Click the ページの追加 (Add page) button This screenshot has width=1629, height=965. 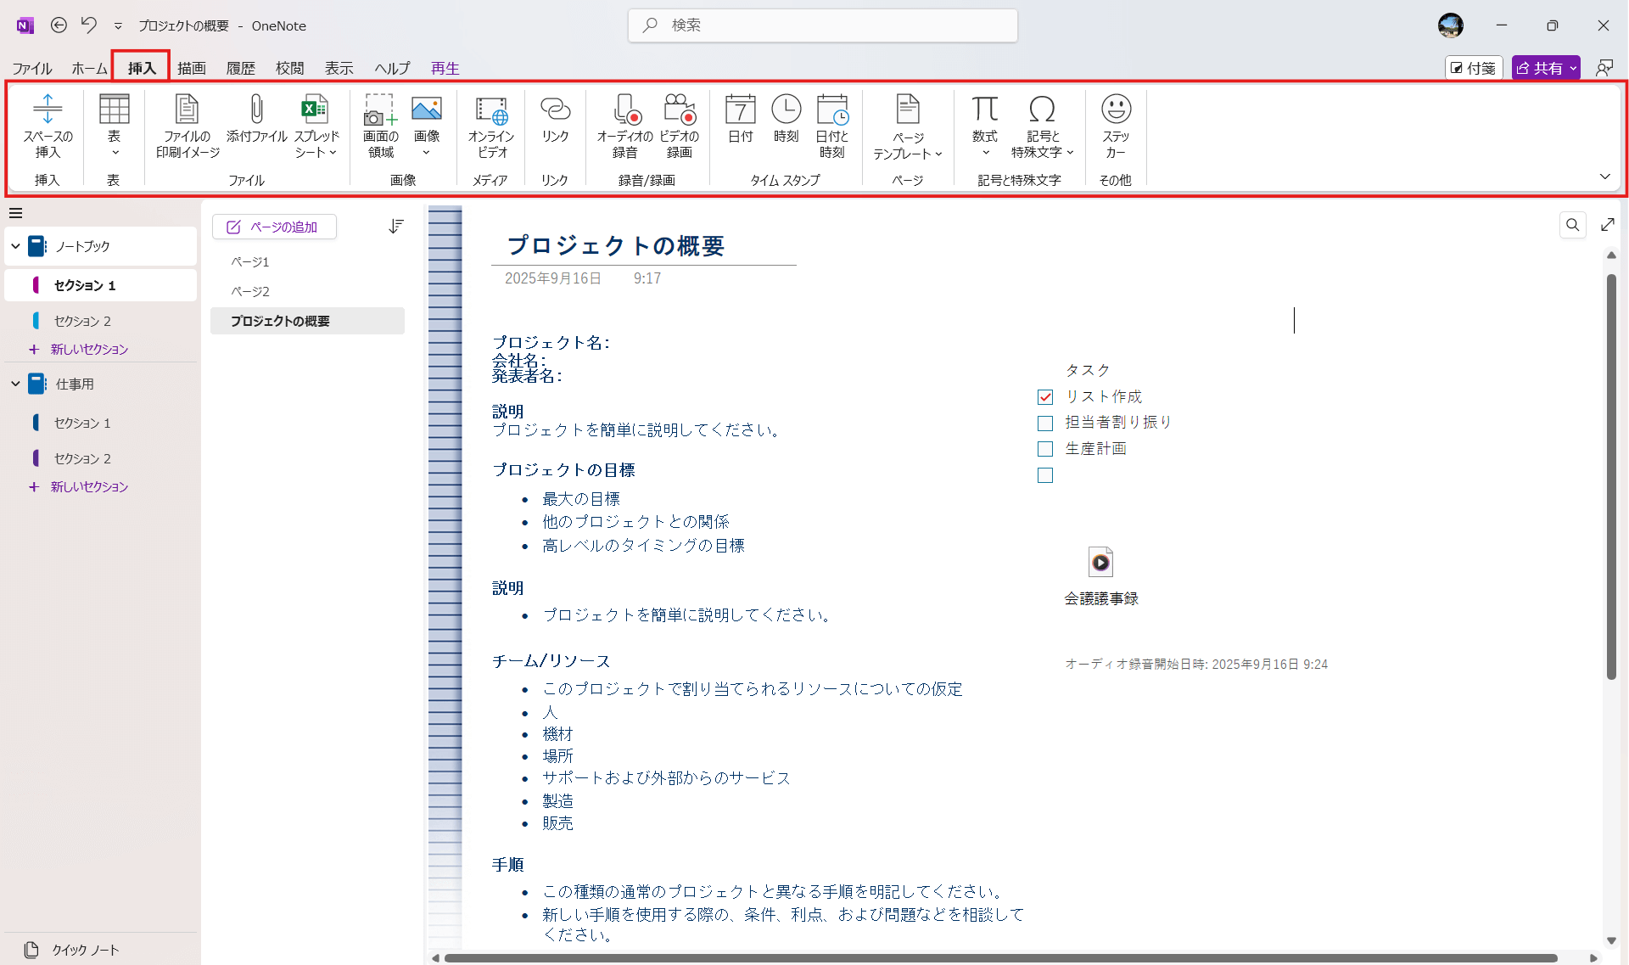click(x=274, y=227)
